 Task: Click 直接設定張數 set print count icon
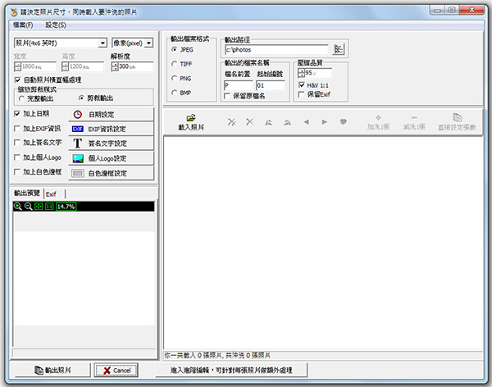click(457, 122)
